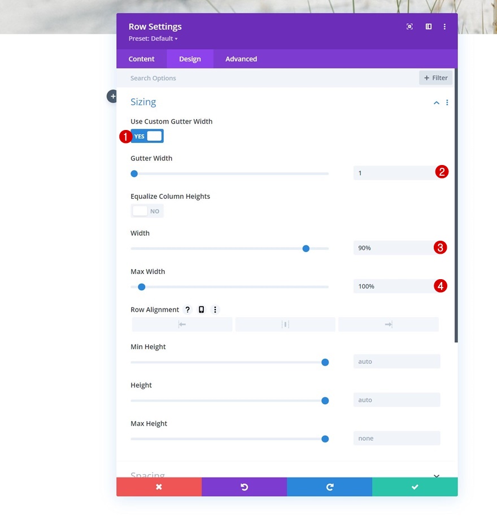Open the Sizing section options menu
Image resolution: width=497 pixels, height=521 pixels.
(447, 102)
